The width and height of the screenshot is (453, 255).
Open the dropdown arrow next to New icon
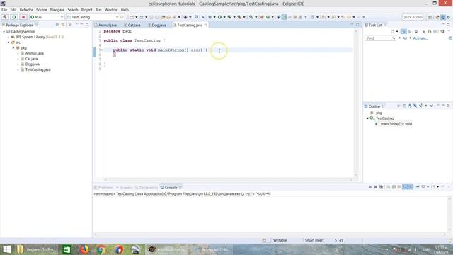[x=137, y=17]
